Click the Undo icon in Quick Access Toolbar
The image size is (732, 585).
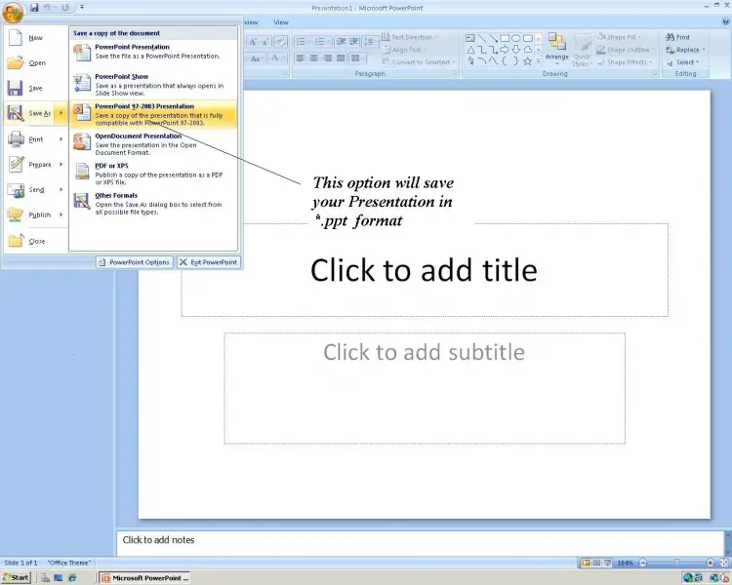[x=47, y=7]
